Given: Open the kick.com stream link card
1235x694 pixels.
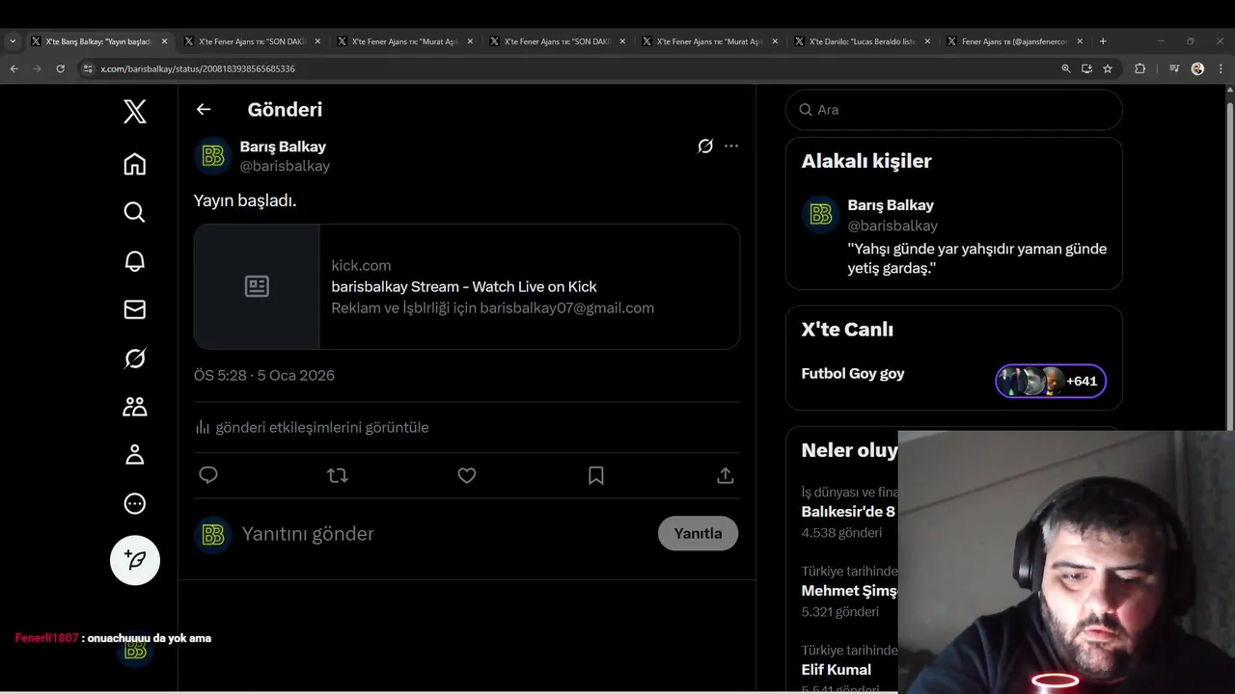Looking at the screenshot, I should tap(467, 286).
